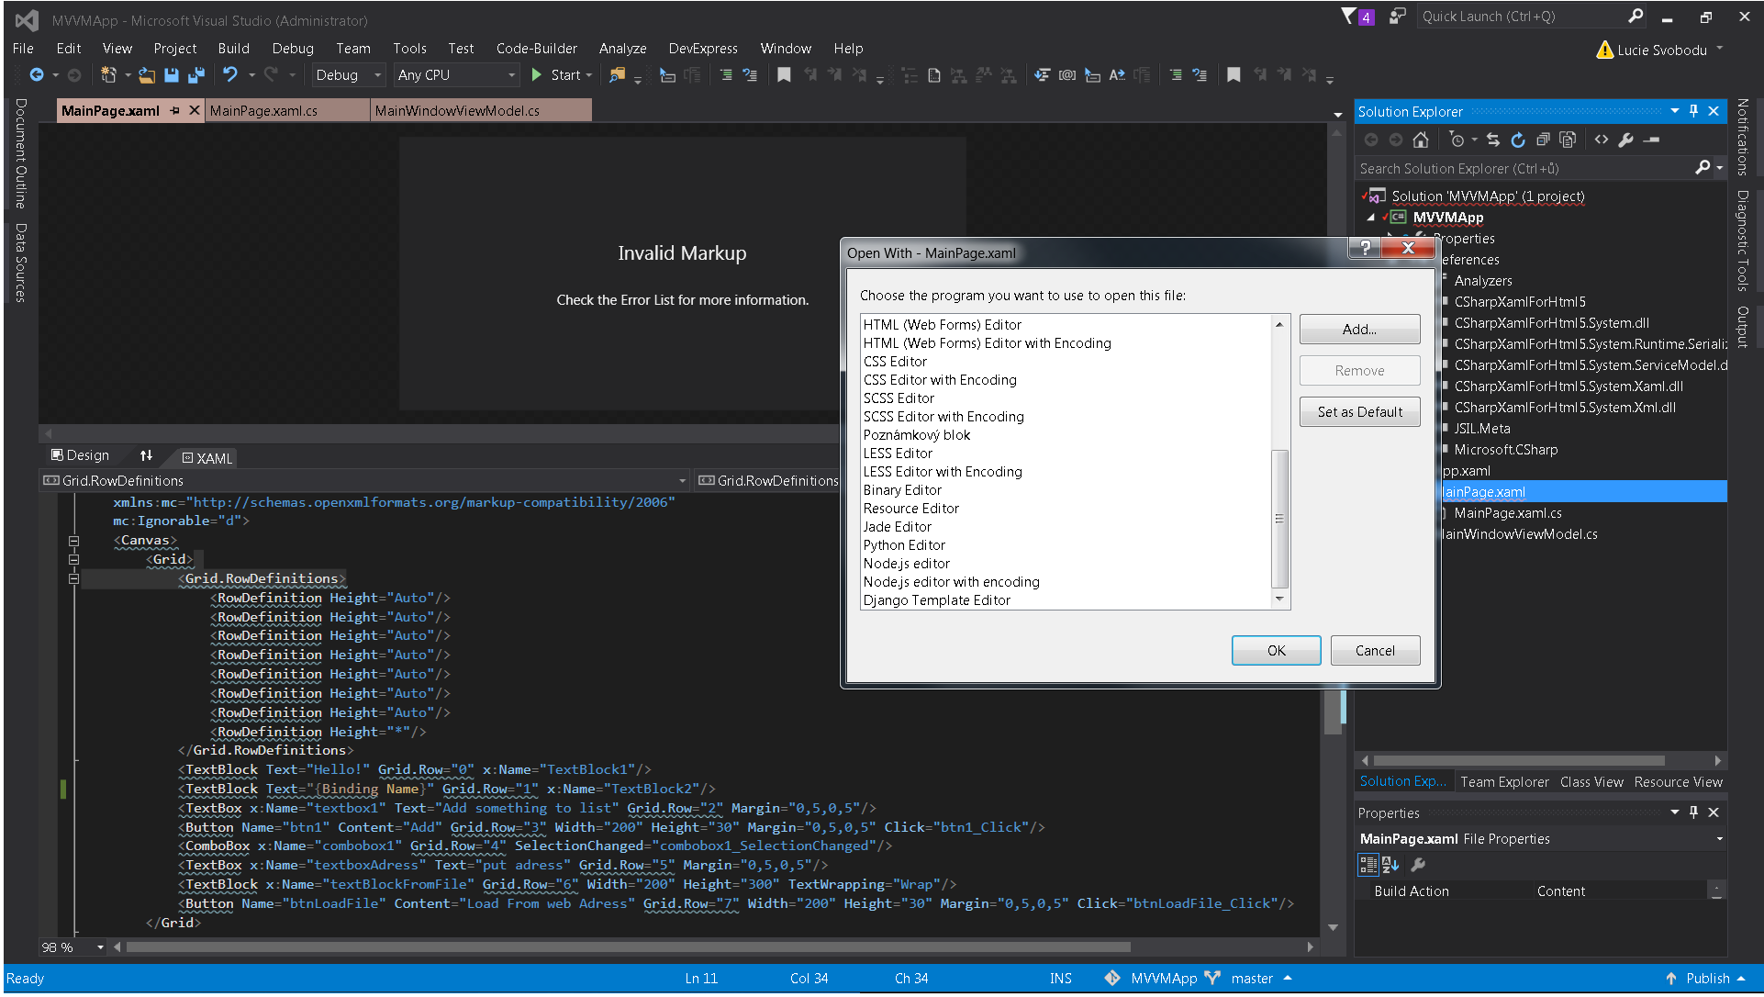Click the Sync with Active Document icon
The image size is (1764, 997).
pyautogui.click(x=1493, y=140)
